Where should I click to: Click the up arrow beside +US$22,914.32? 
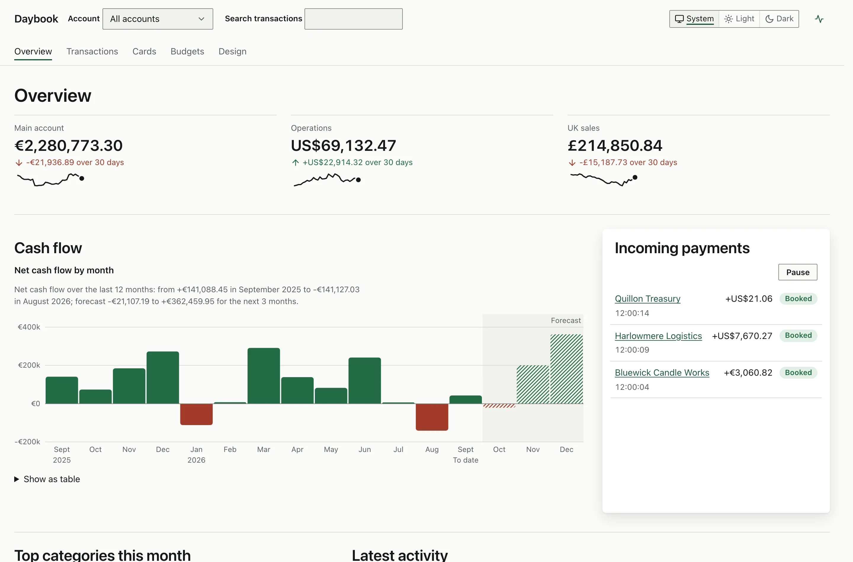click(295, 163)
